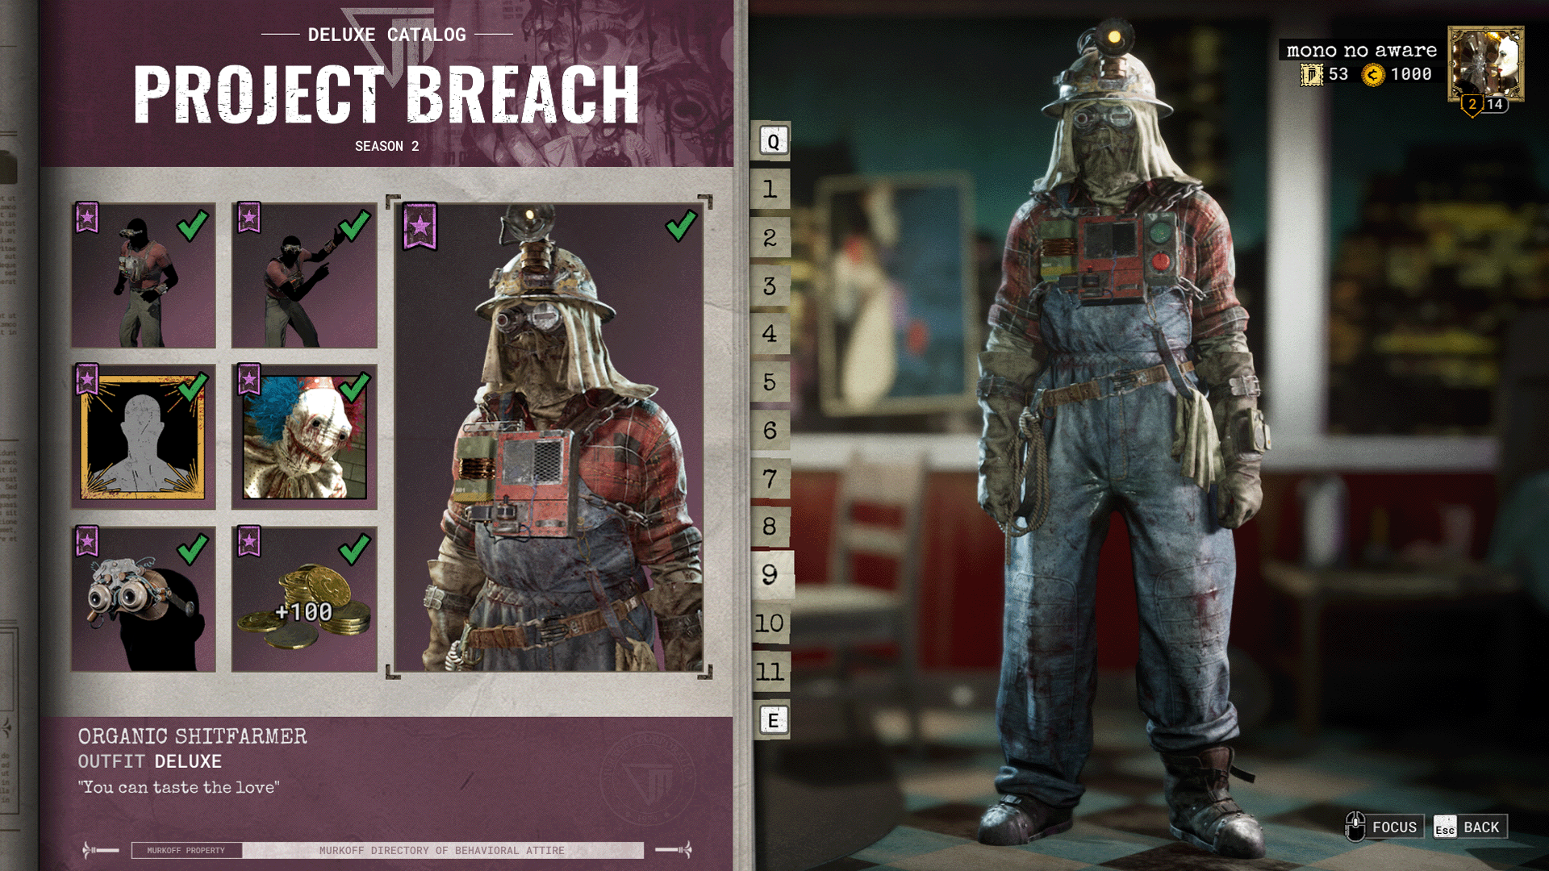Open catalog page 1 tab
Screen dimensions: 1549x871
coord(770,190)
